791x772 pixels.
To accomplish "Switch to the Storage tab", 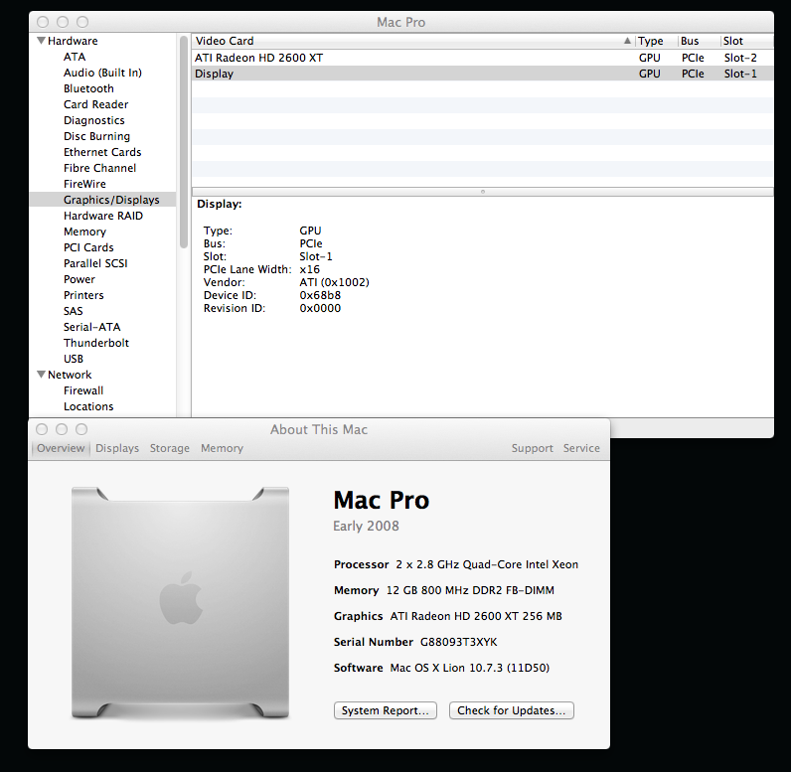I will tap(170, 448).
